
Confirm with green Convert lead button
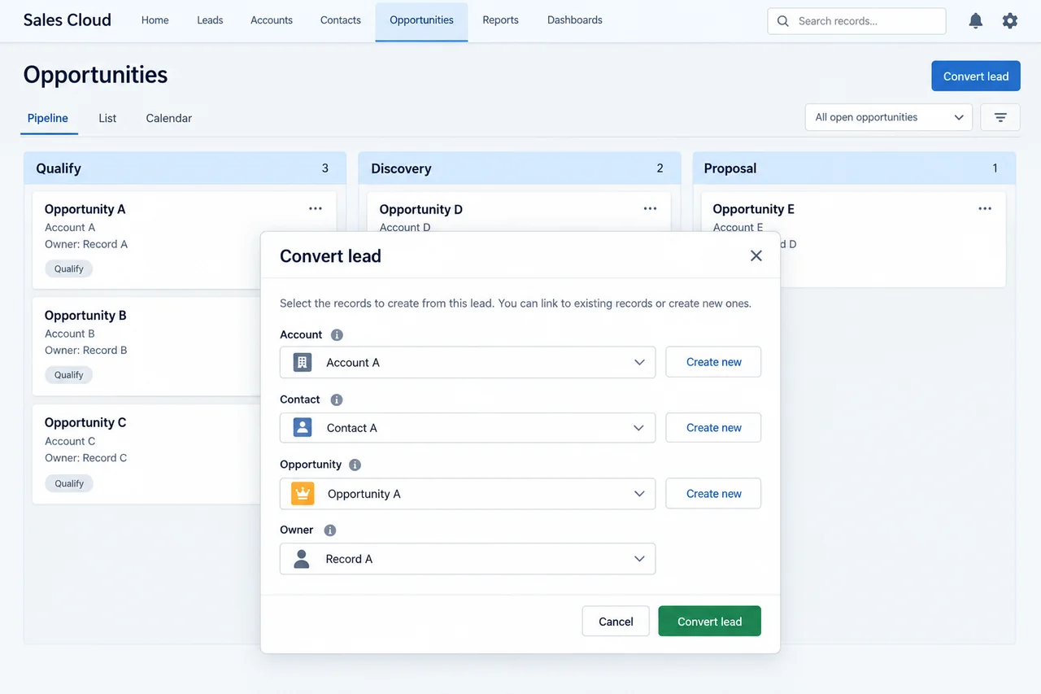coord(709,622)
